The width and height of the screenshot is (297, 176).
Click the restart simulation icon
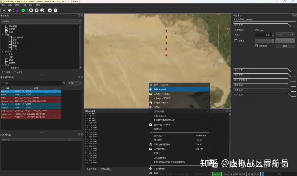pos(42,10)
